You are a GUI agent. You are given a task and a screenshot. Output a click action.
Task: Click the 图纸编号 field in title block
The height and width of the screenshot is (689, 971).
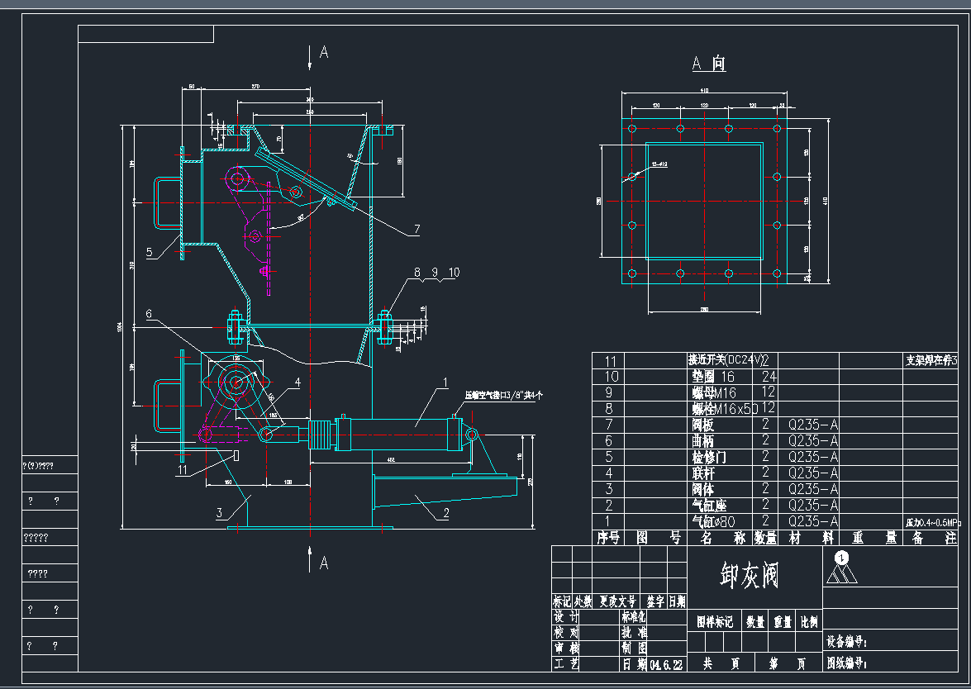pyautogui.click(x=851, y=663)
